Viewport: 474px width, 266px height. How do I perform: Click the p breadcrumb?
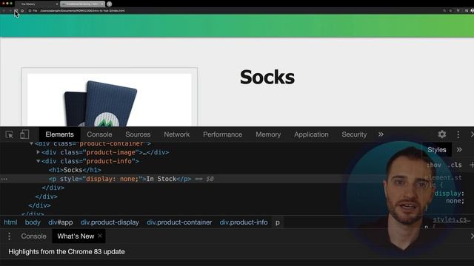[278, 222]
